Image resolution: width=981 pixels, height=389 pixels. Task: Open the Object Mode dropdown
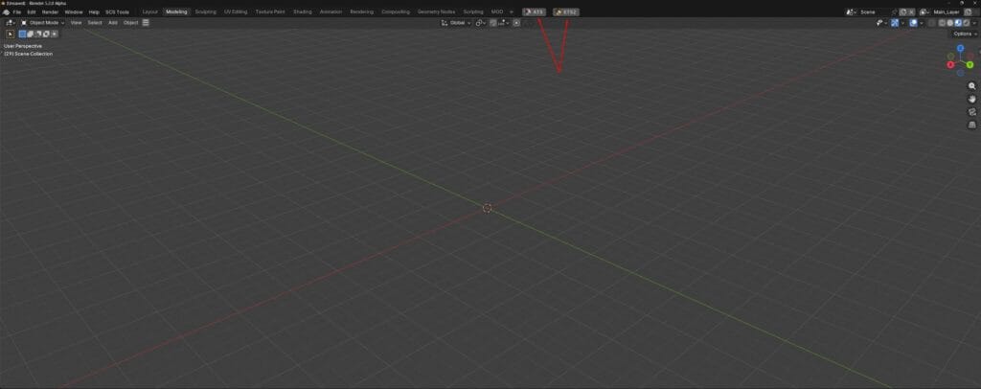point(42,22)
